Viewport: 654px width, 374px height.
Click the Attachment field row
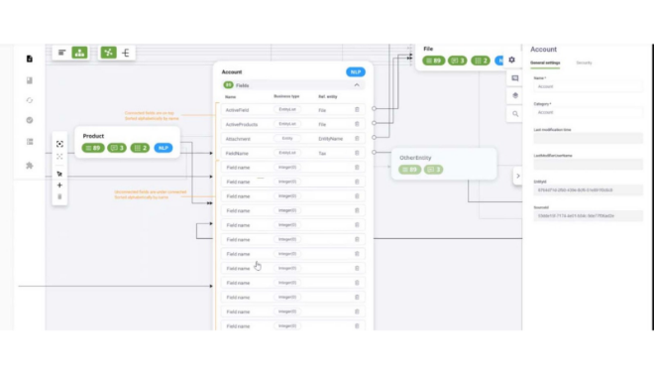[292, 139]
